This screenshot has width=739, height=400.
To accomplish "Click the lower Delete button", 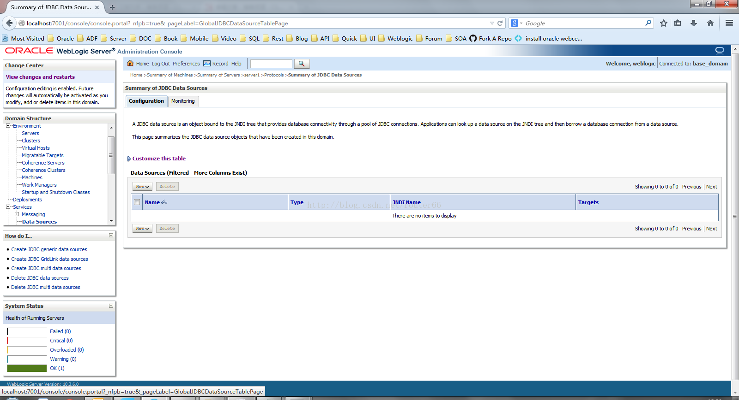I will (167, 229).
